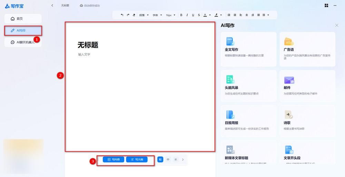Clear formatting with the eraser icon
This screenshot has height=177, width=345.
pos(134,15)
